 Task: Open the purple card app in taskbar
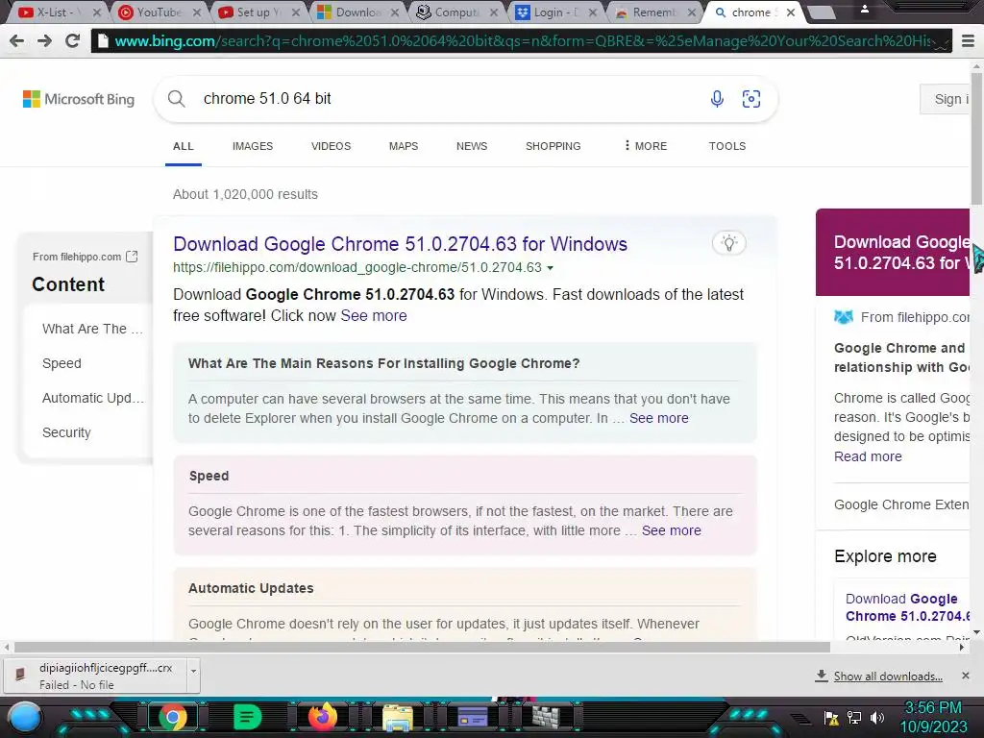click(x=473, y=717)
